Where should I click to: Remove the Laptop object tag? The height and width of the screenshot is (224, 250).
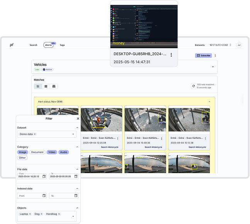30,214
